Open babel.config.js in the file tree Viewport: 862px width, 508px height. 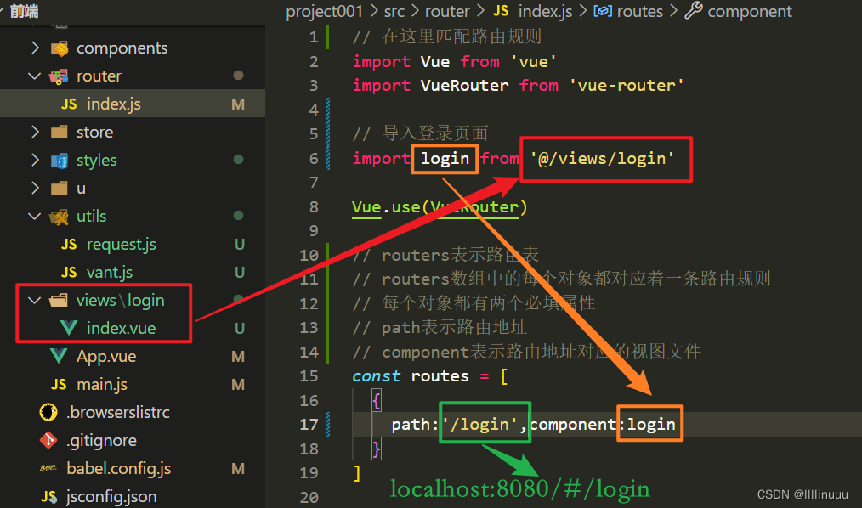(x=119, y=468)
